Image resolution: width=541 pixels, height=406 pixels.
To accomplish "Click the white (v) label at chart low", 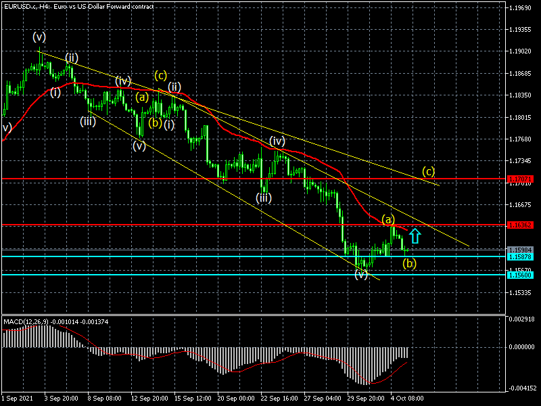I will [362, 275].
